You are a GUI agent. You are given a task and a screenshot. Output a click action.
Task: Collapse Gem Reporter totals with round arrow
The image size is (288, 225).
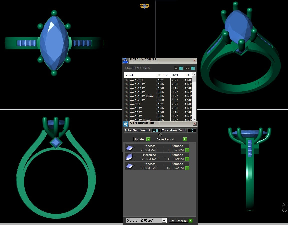click(x=160, y=135)
